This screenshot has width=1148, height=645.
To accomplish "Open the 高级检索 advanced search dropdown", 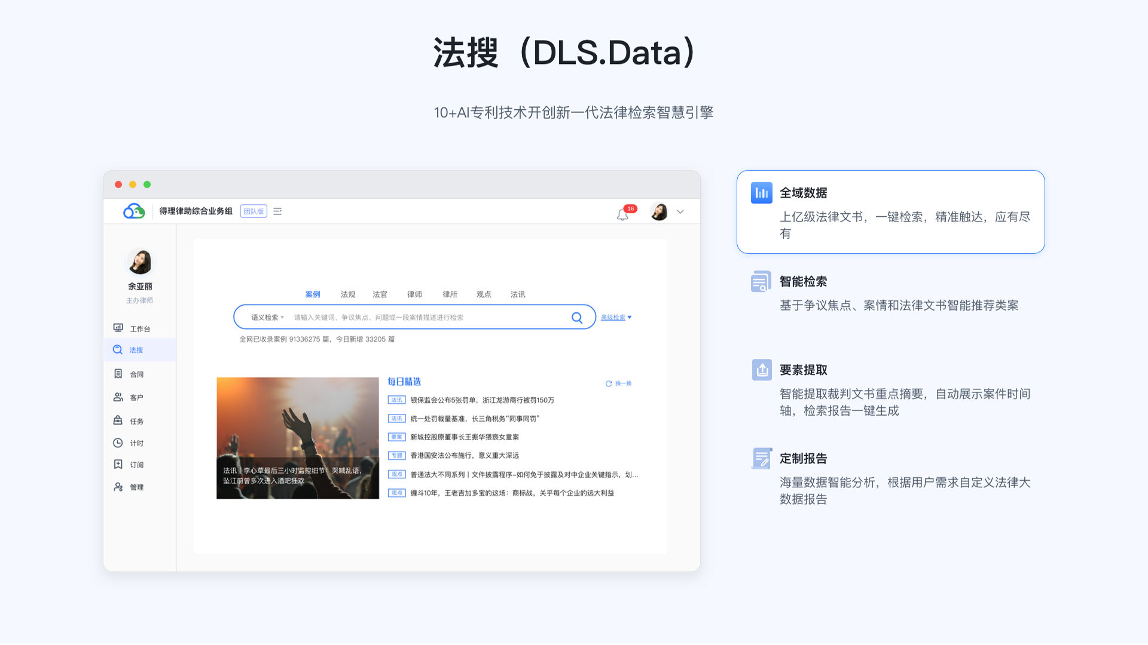I will coord(616,317).
